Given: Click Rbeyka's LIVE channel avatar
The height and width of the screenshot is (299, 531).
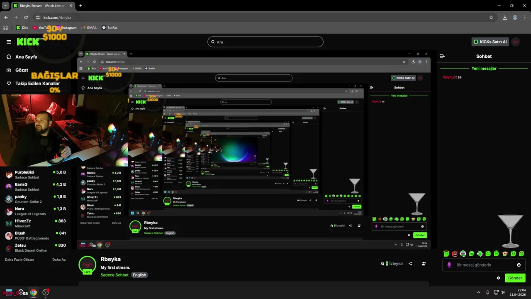Looking at the screenshot, I should tap(87, 265).
